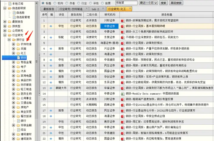The image size is (214, 141).
Task: Click the blue arrow in row 6
Action: click(51, 49)
